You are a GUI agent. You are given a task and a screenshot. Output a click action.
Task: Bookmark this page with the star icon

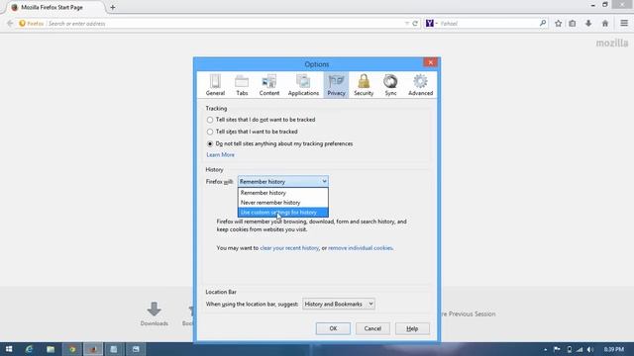point(558,24)
